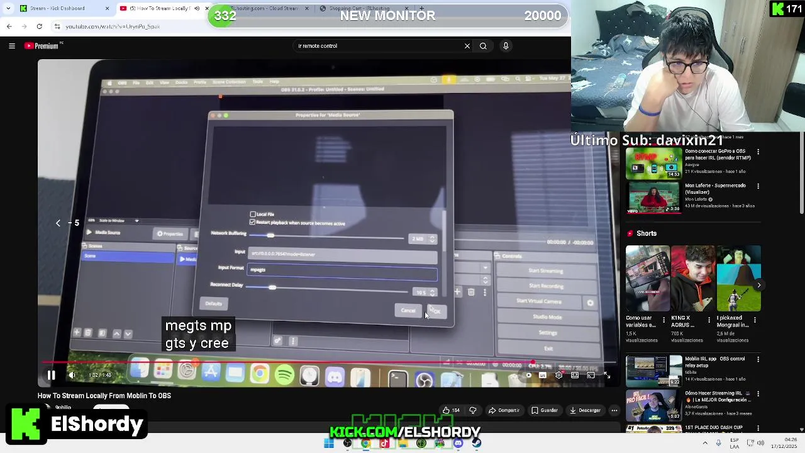Open the GoPro a OBS RTMP video thumbnail
The image size is (805, 453).
pos(654,163)
